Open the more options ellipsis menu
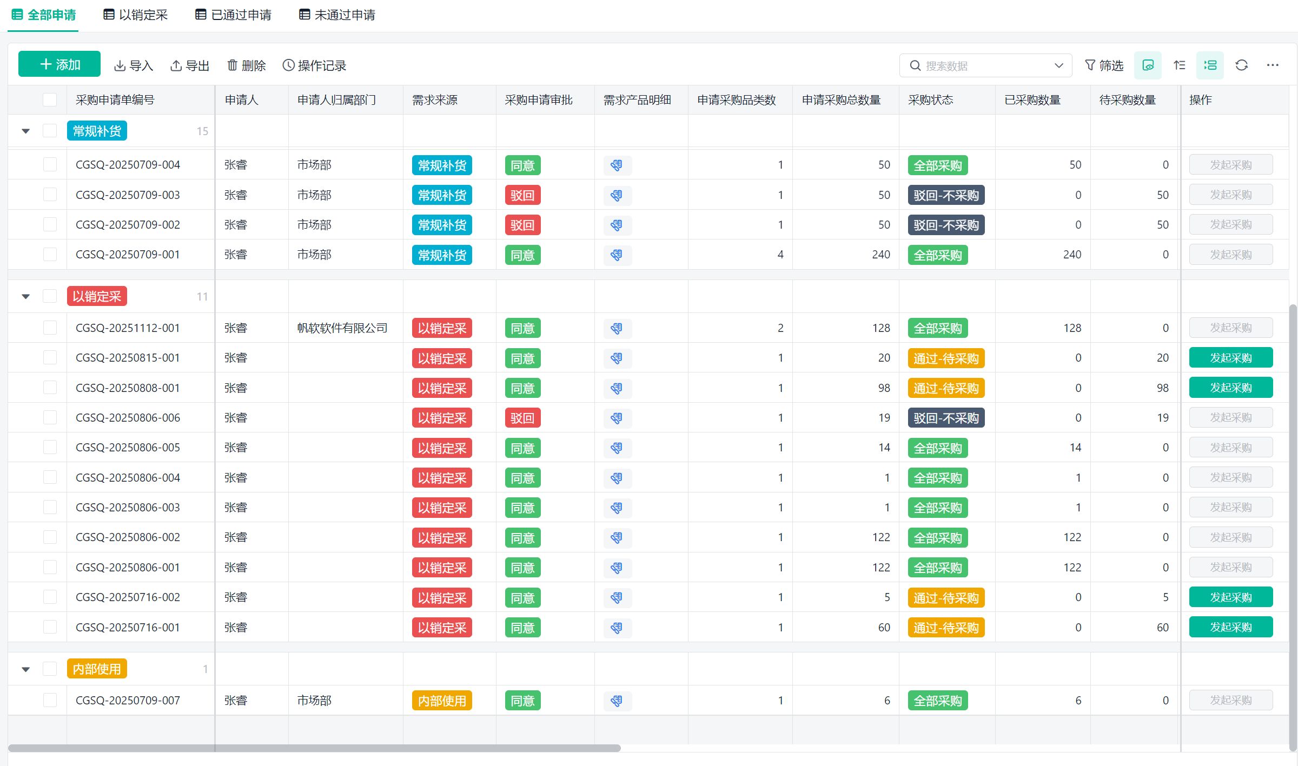The height and width of the screenshot is (766, 1298). coord(1272,65)
